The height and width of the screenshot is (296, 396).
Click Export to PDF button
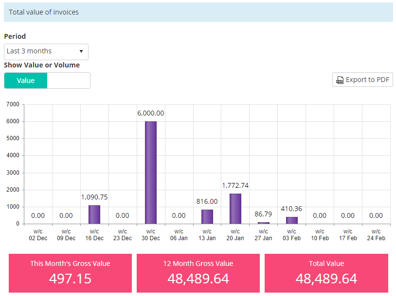pos(362,80)
